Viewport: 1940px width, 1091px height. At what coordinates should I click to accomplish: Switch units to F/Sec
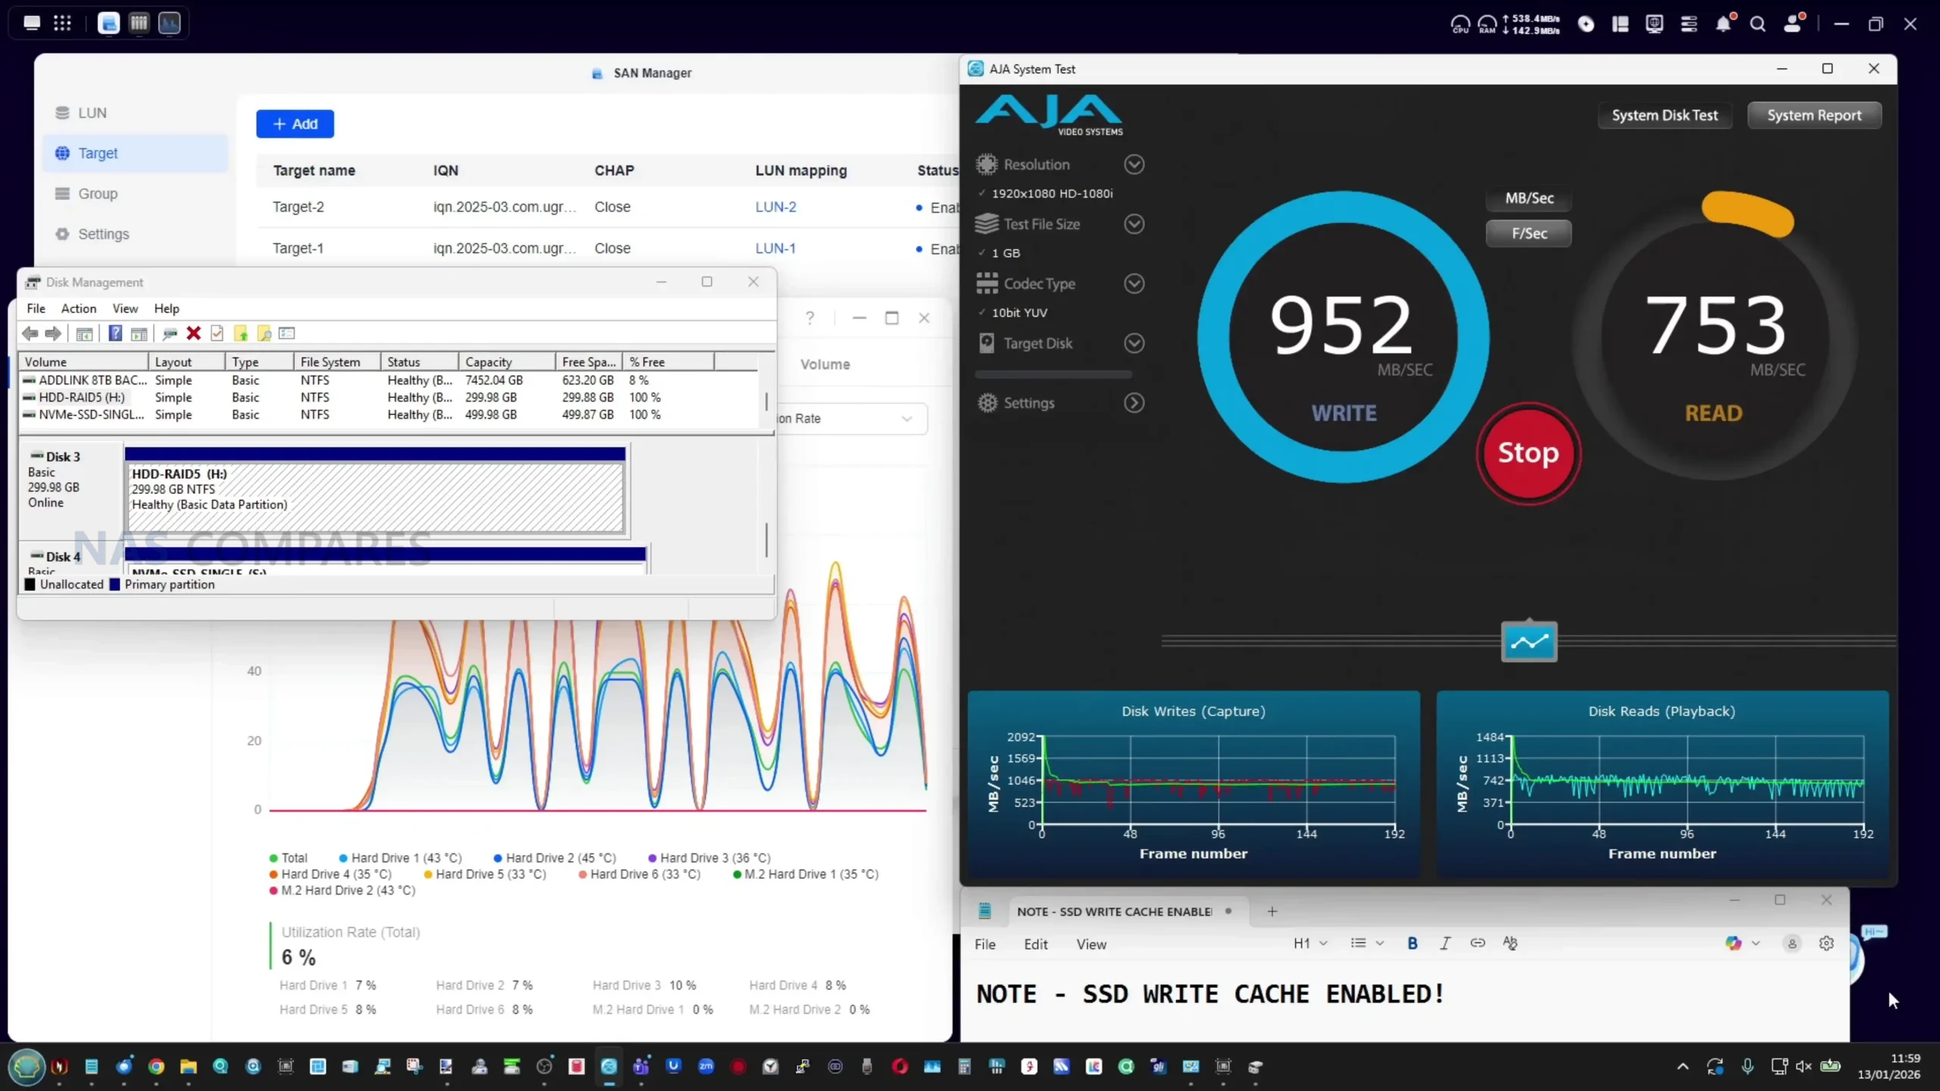1529,233
